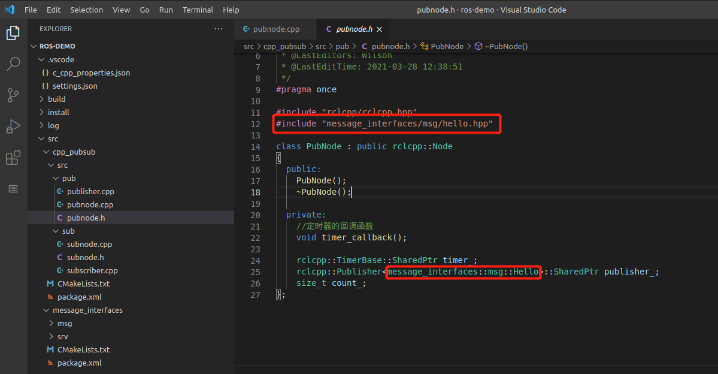Click the timer_callback() declaration
This screenshot has width=718, height=374.
[352, 238]
